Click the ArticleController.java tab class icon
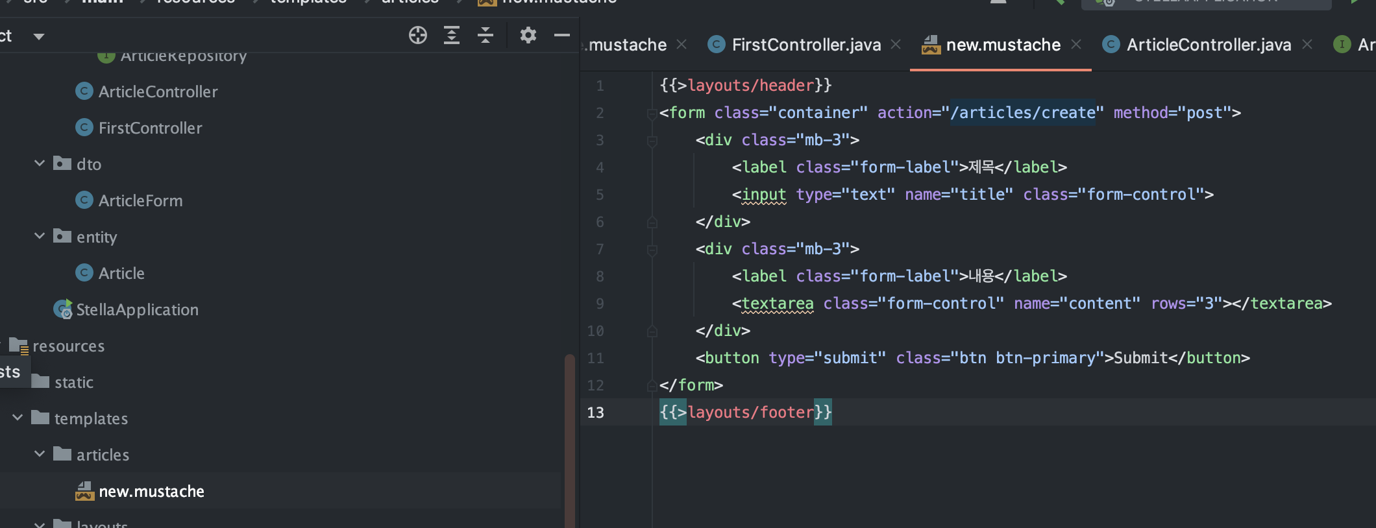Image resolution: width=1376 pixels, height=528 pixels. pyautogui.click(x=1111, y=44)
